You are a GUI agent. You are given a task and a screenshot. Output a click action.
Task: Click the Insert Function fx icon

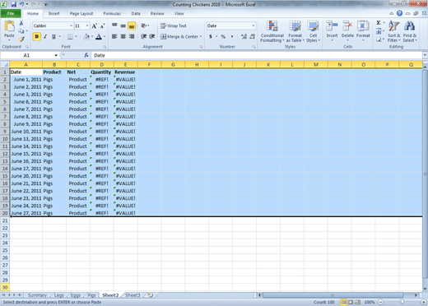tap(86, 55)
